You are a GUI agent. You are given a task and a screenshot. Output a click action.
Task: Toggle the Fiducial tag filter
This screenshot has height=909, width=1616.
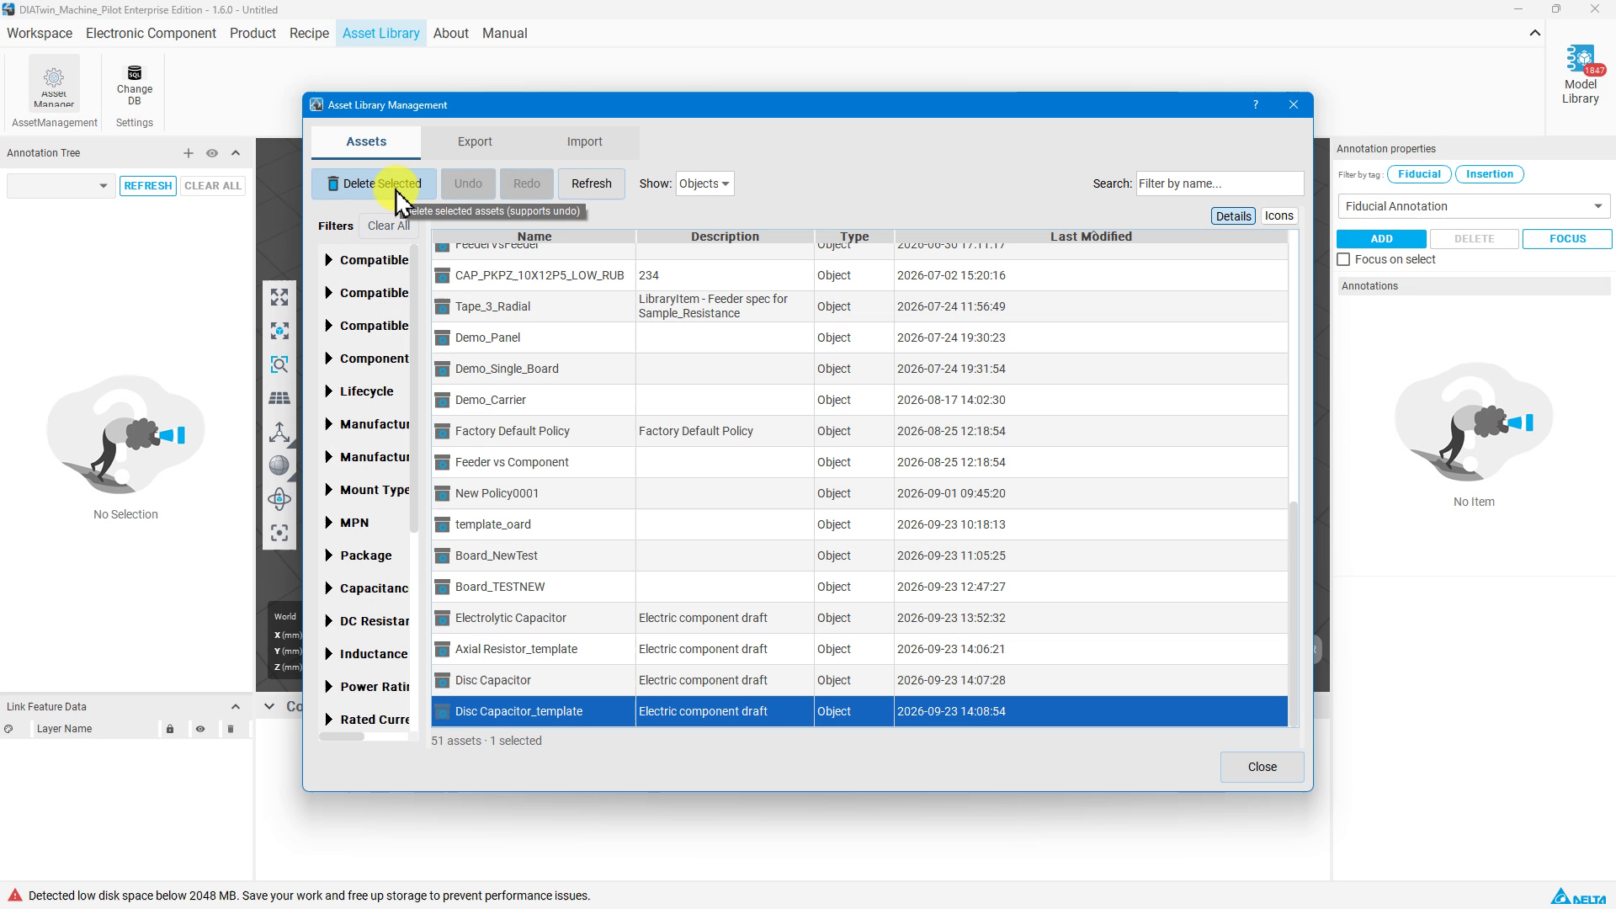point(1420,174)
